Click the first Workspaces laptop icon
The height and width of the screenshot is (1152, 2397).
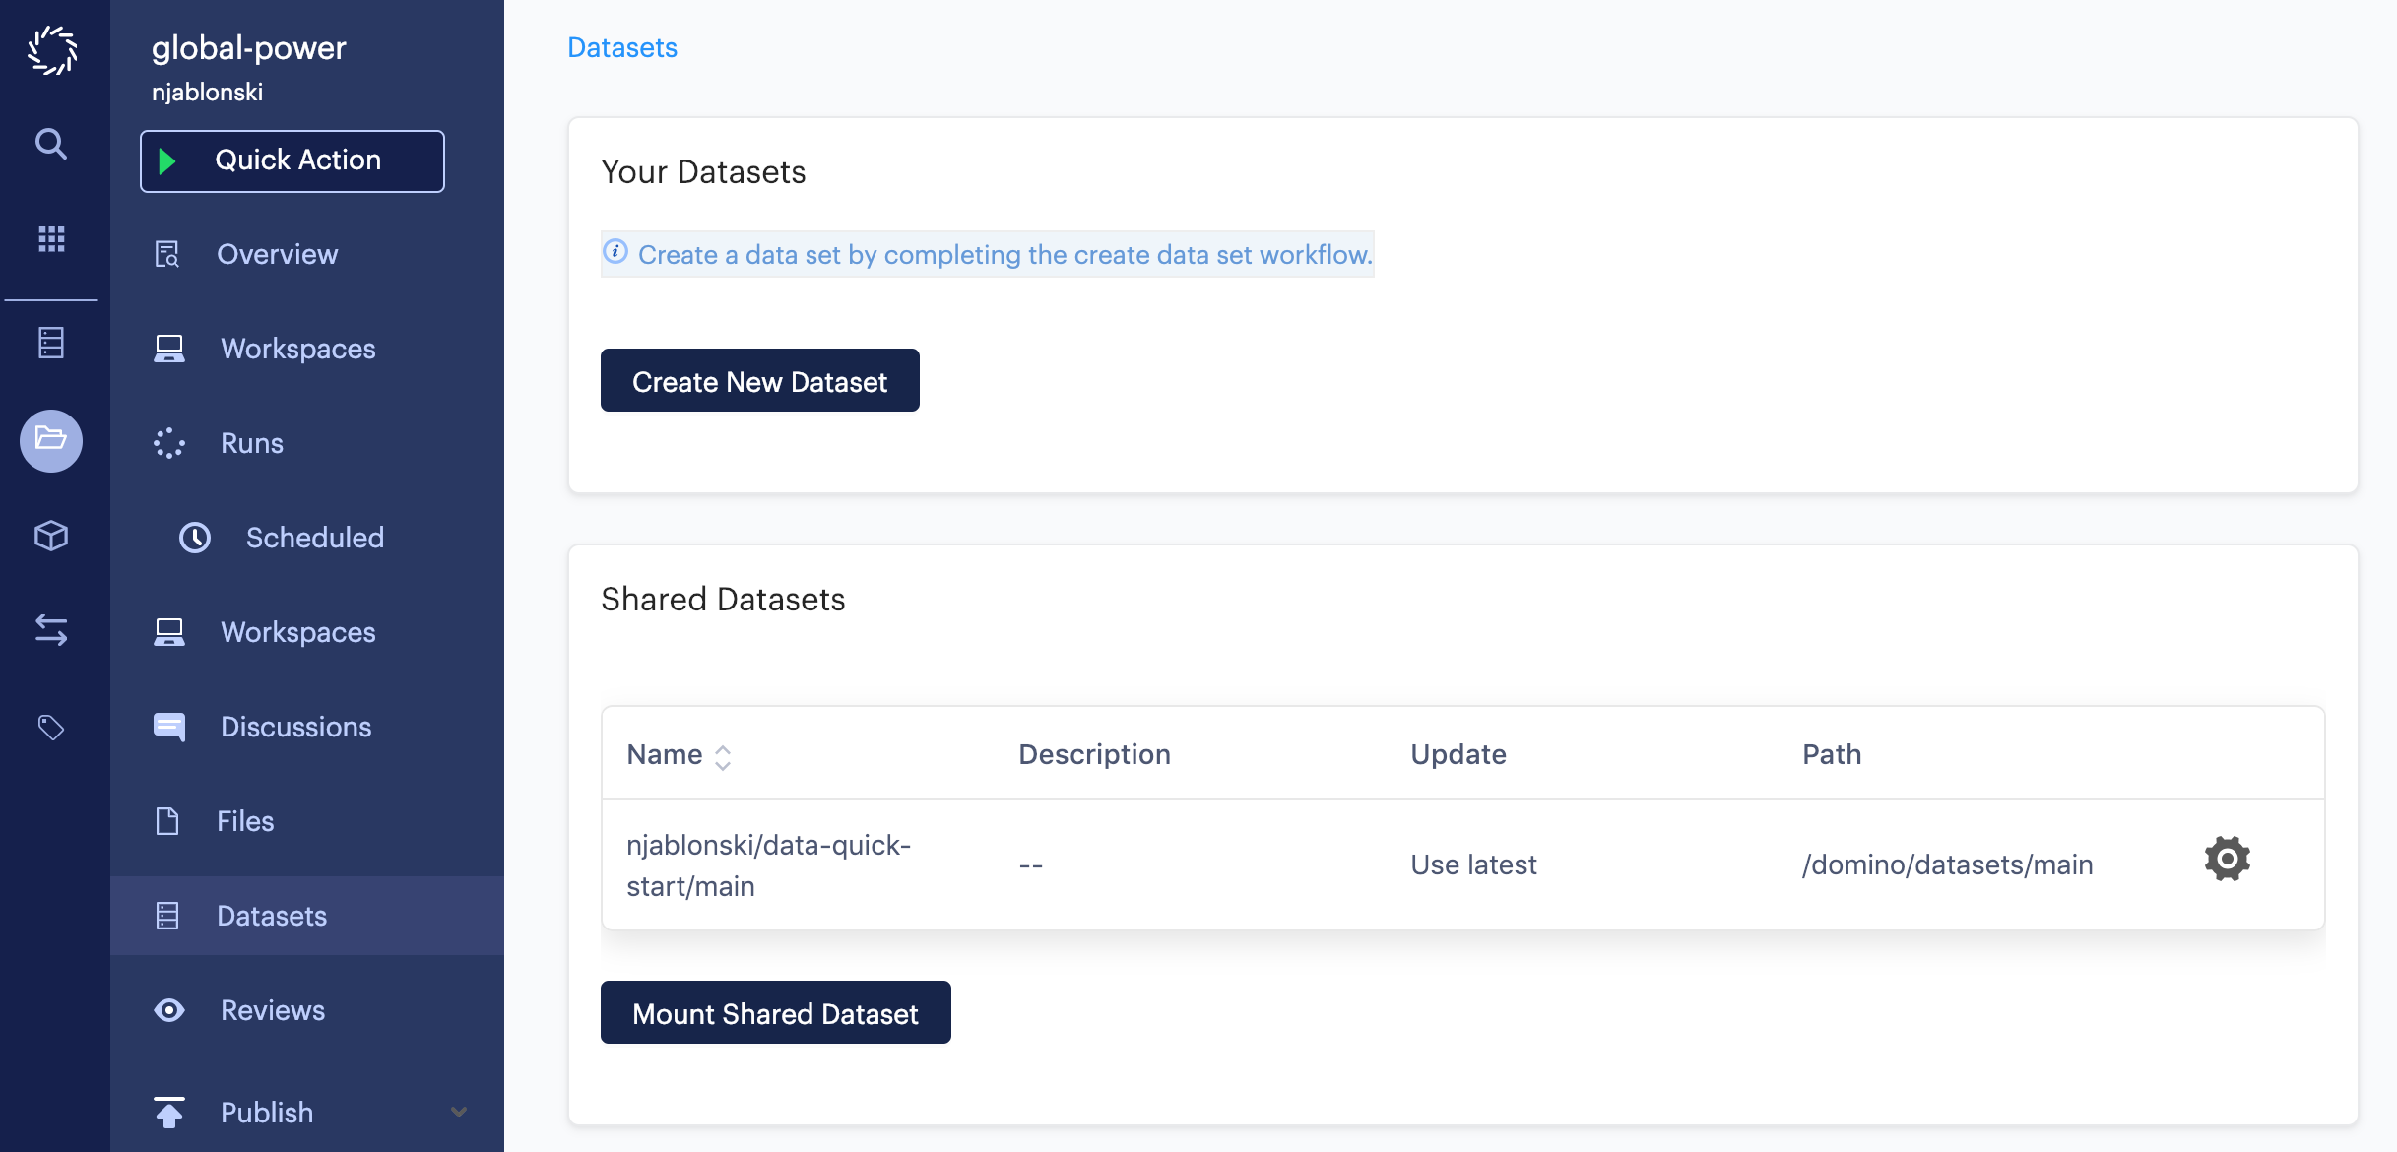(169, 349)
